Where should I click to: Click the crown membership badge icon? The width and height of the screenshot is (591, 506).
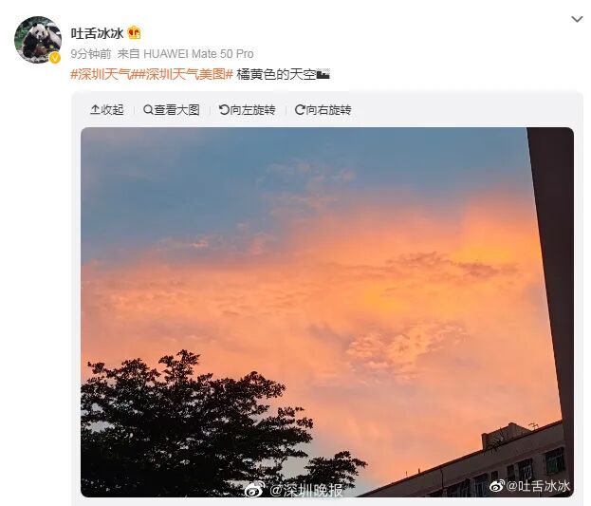coord(134,33)
